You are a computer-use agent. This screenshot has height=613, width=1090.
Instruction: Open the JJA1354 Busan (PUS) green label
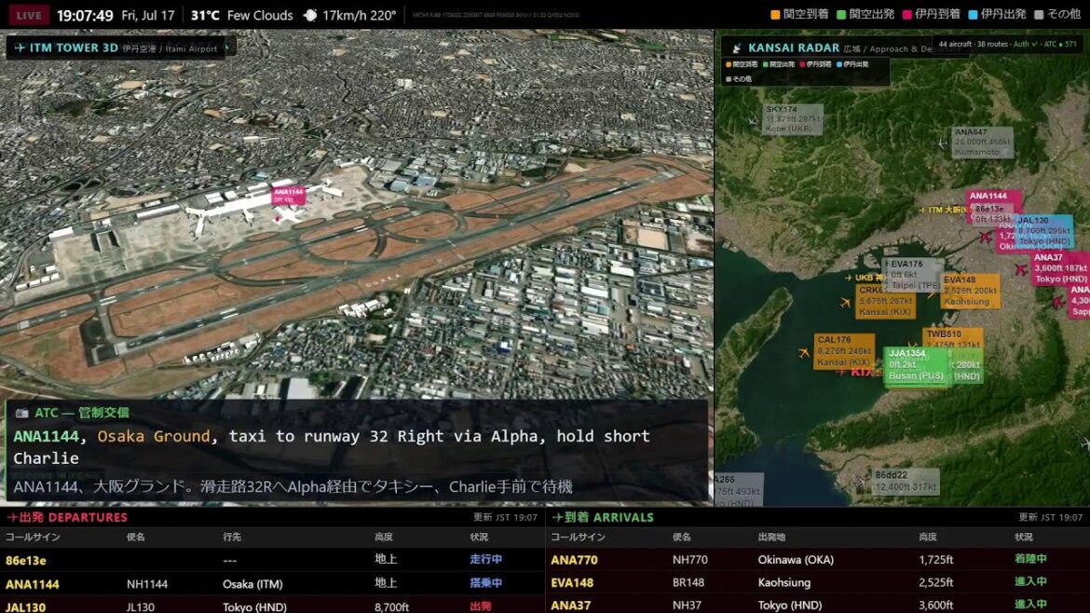click(916, 365)
